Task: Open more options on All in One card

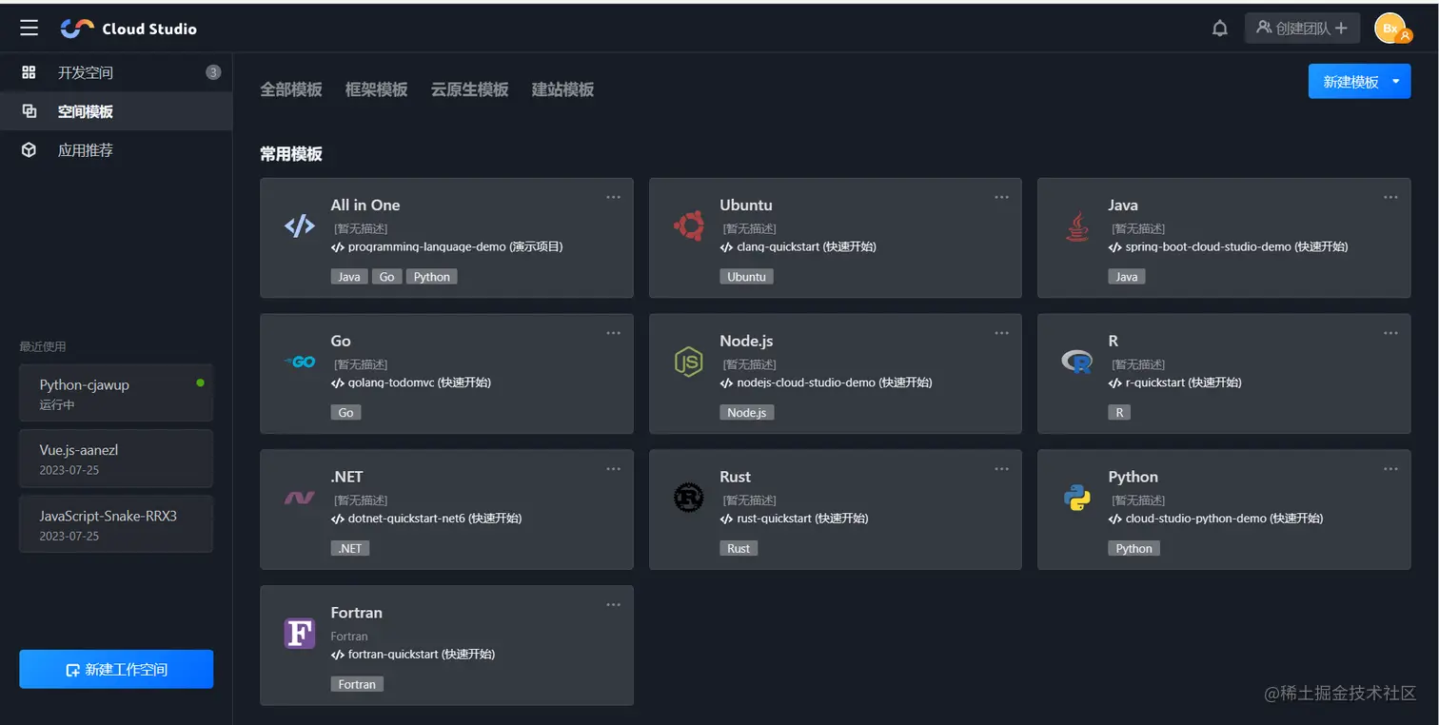Action: (x=613, y=197)
